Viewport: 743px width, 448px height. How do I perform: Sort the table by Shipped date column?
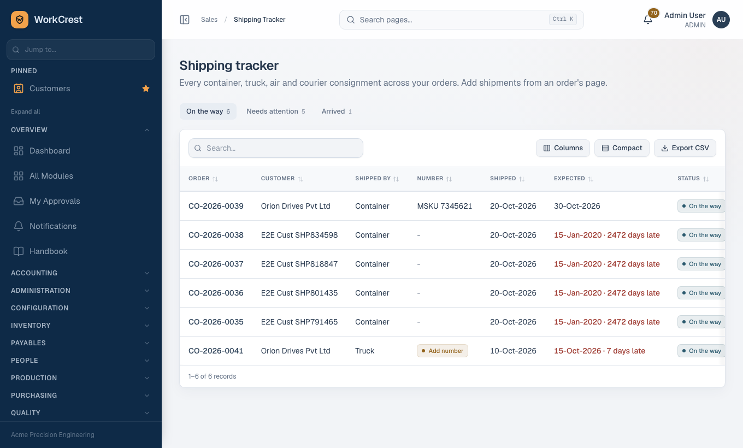(x=508, y=179)
